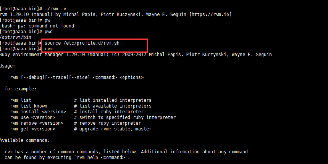
Task: Click the './rvm -v' command text
Action: click(x=58, y=8)
